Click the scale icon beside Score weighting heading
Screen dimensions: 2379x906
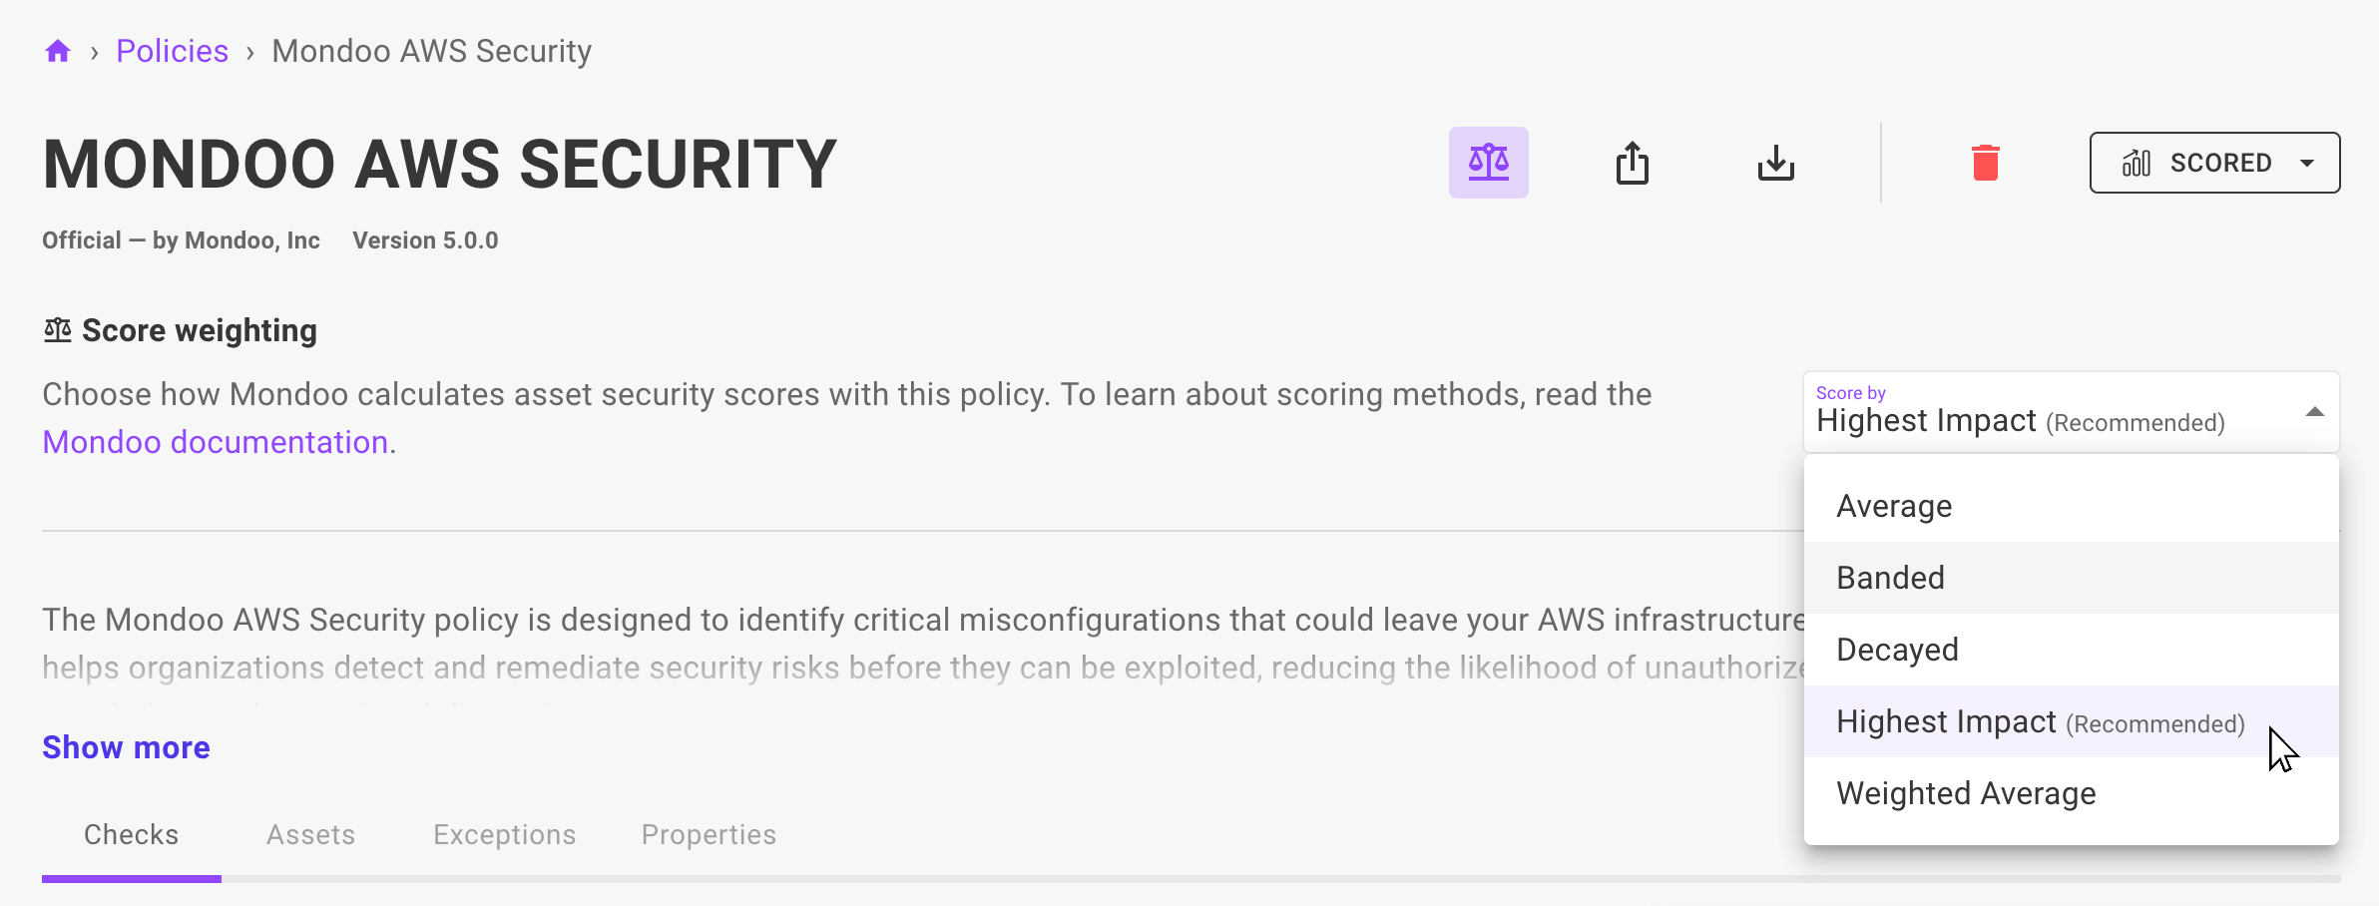tap(58, 328)
